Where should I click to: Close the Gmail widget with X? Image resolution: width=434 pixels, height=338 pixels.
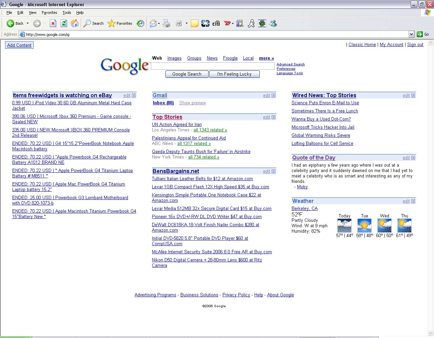coord(274,96)
